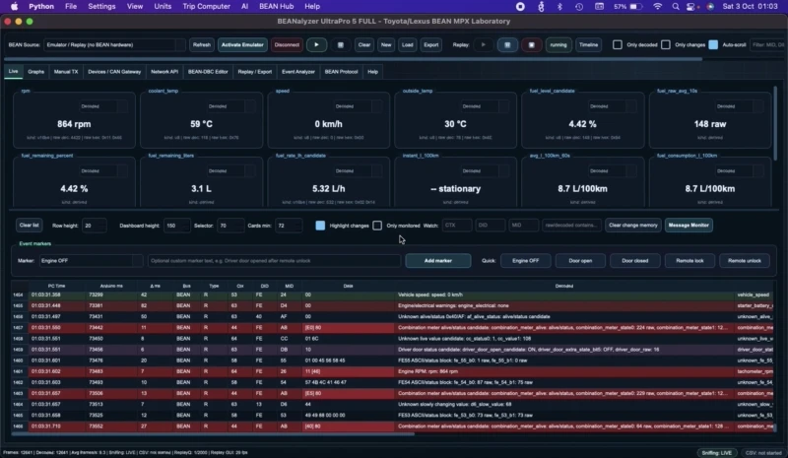The width and height of the screenshot is (788, 458).
Task: Pause the replay with the blue pause button
Action: point(507,44)
